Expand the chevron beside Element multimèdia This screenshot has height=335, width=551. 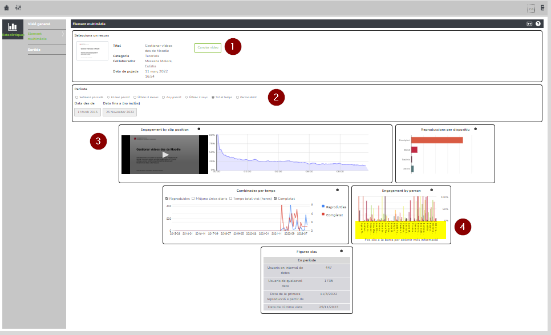[x=63, y=34]
